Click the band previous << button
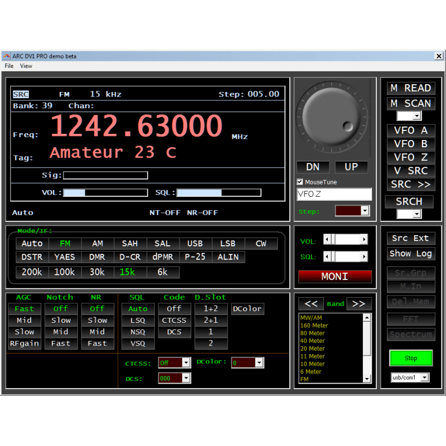Viewport: 446px width, 446px height. click(311, 303)
